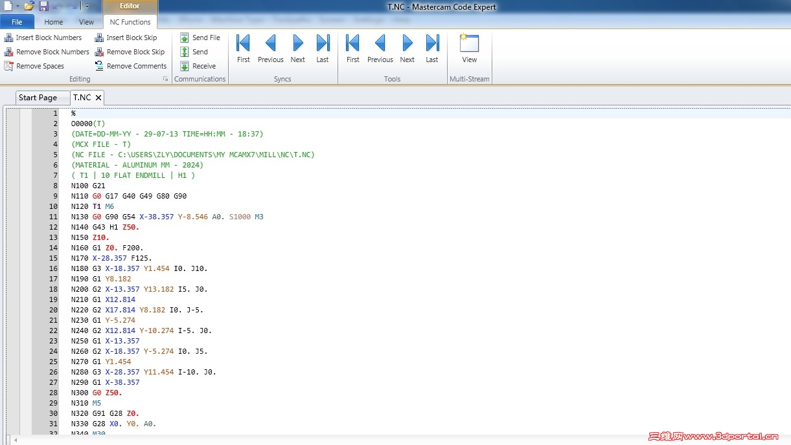Click the Remove Block Skip icon
This screenshot has height=445, width=791.
point(99,52)
